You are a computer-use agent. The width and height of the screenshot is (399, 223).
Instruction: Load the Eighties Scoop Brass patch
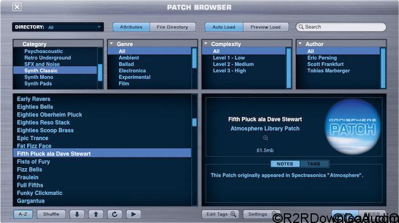pyautogui.click(x=45, y=131)
